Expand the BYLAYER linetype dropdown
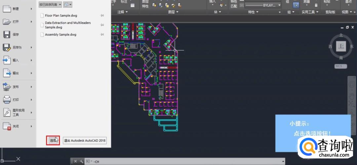357x165 pixels. click(x=279, y=5)
